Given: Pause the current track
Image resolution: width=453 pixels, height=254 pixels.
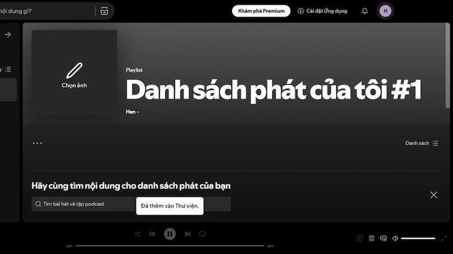Looking at the screenshot, I should tap(170, 234).
